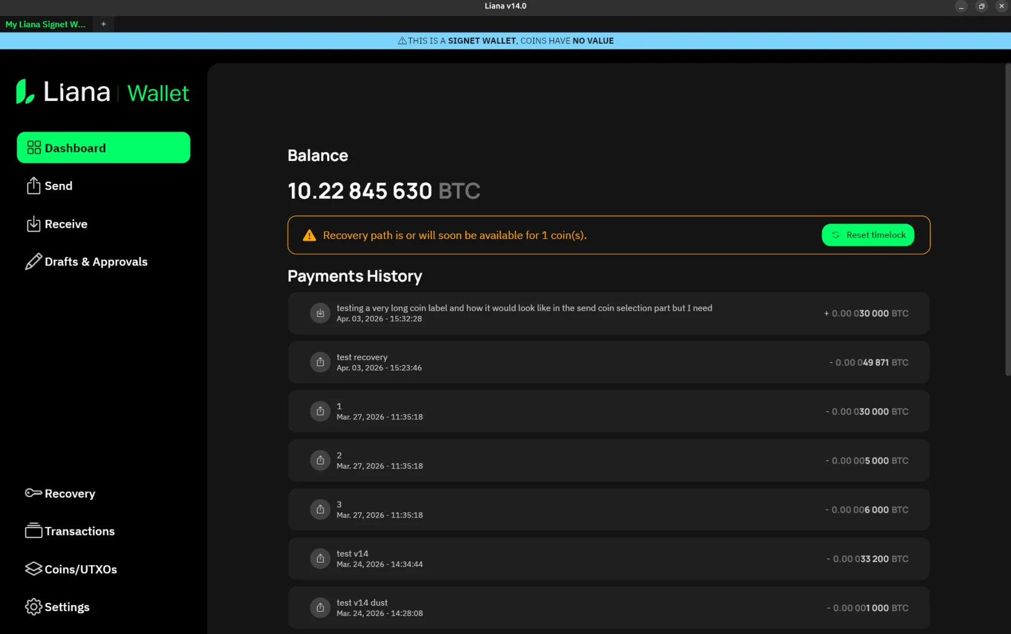
Task: Click the vertical scrollbar on the right
Action: (1008, 220)
